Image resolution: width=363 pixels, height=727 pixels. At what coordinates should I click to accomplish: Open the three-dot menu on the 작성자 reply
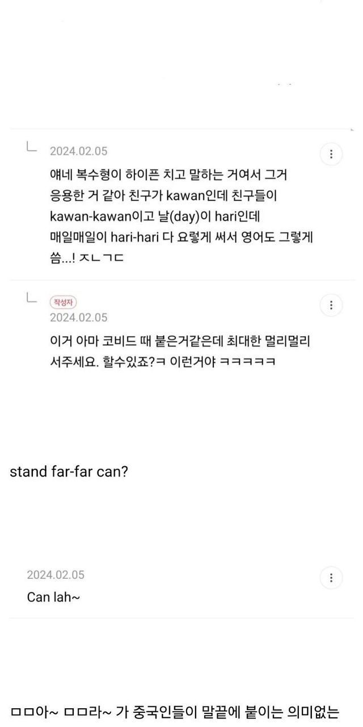click(x=331, y=305)
